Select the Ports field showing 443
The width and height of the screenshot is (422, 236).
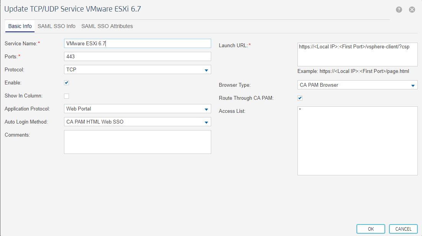tap(137, 56)
